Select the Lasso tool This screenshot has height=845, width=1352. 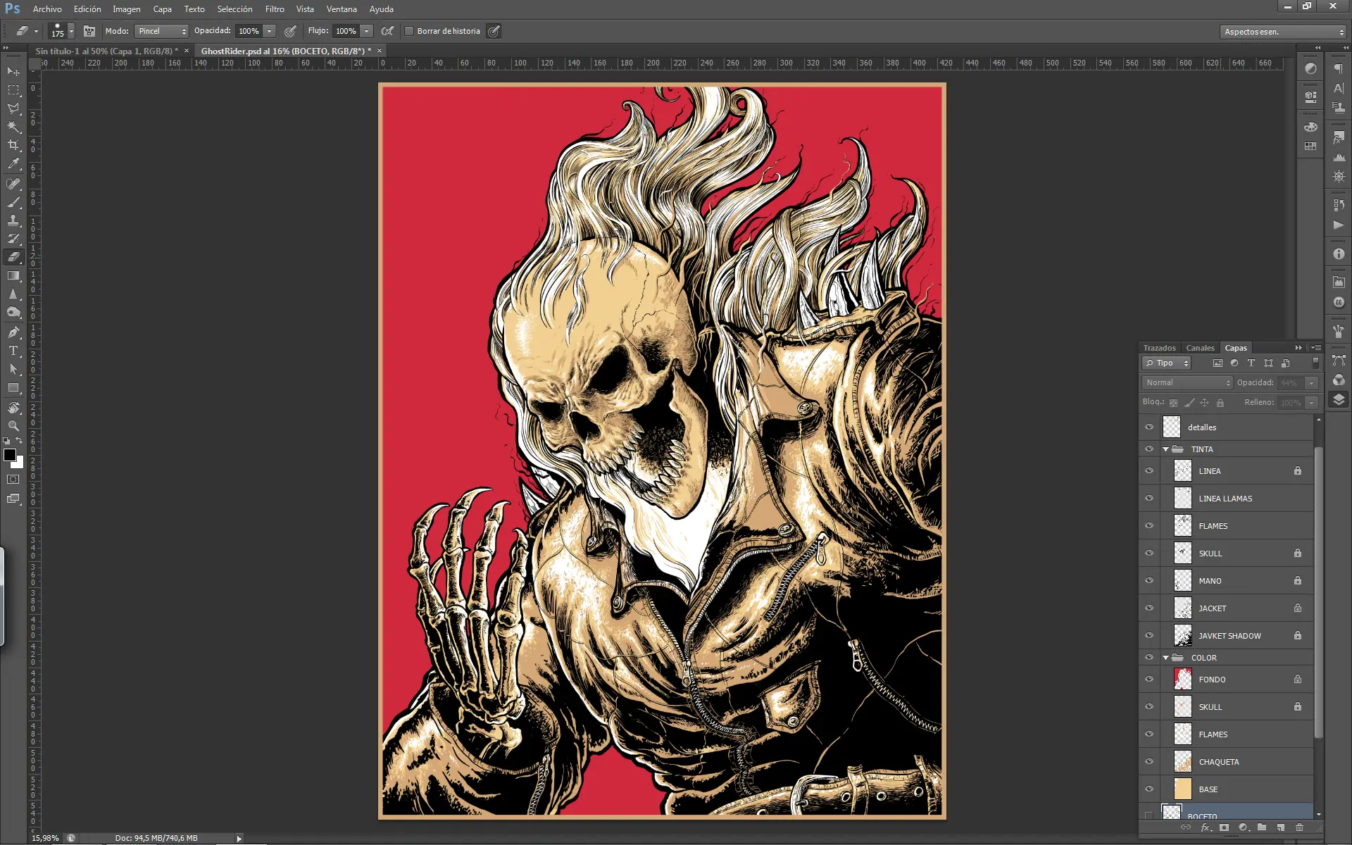coord(13,108)
